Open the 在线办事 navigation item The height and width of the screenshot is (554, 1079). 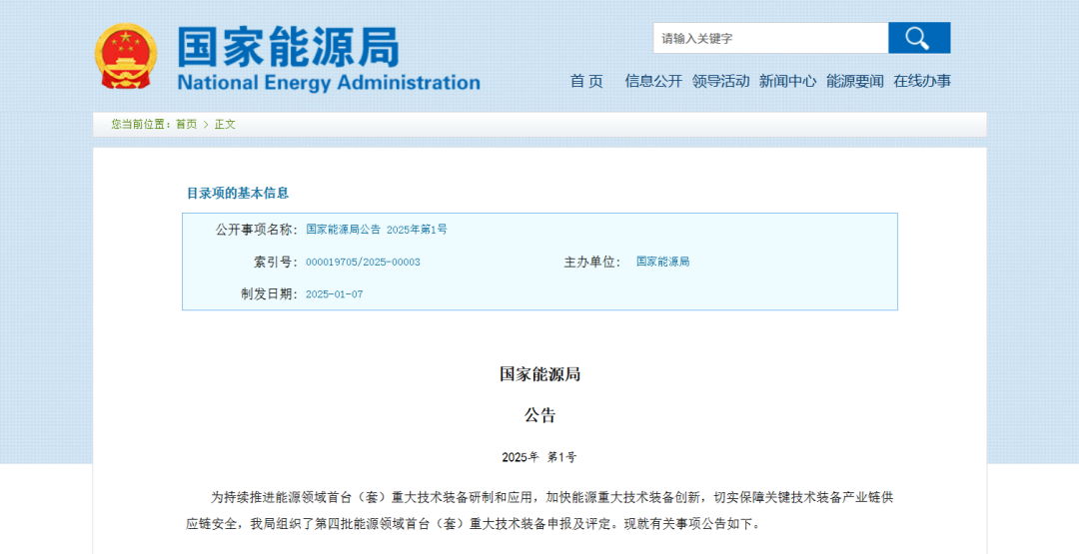922,81
